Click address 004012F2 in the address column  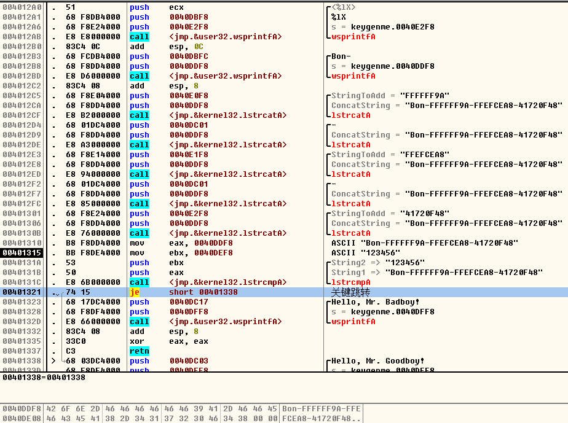click(x=22, y=184)
